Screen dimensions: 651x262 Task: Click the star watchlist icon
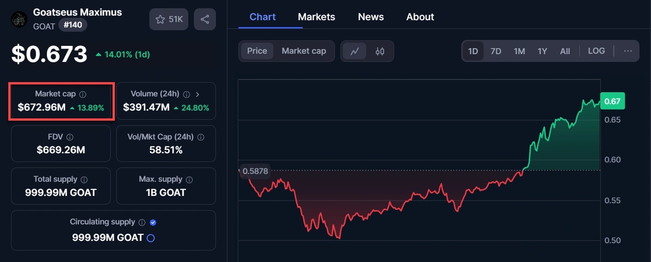[160, 19]
